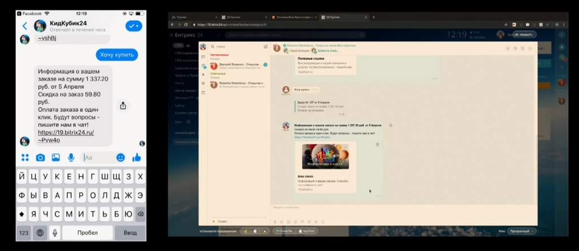
Task: Tap the blue microphone voice message icon
Action: point(71,158)
